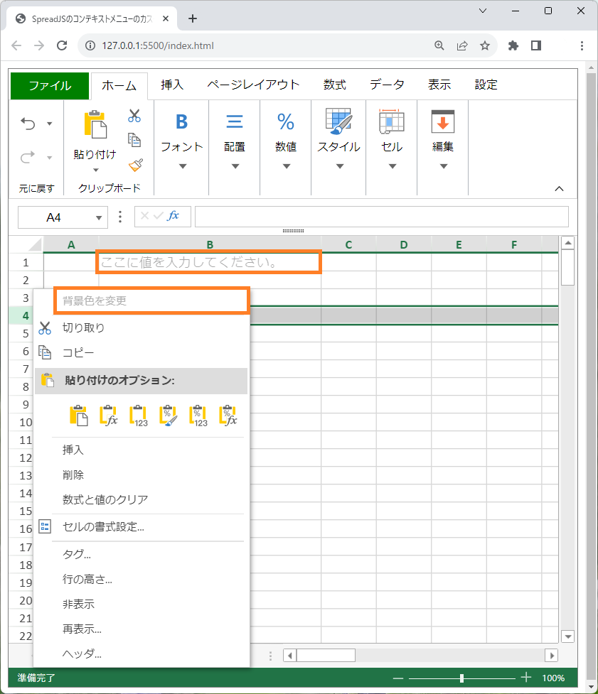This screenshot has height=694, width=598.
Task: Choose paste values 123 option icon
Action: pos(139,416)
